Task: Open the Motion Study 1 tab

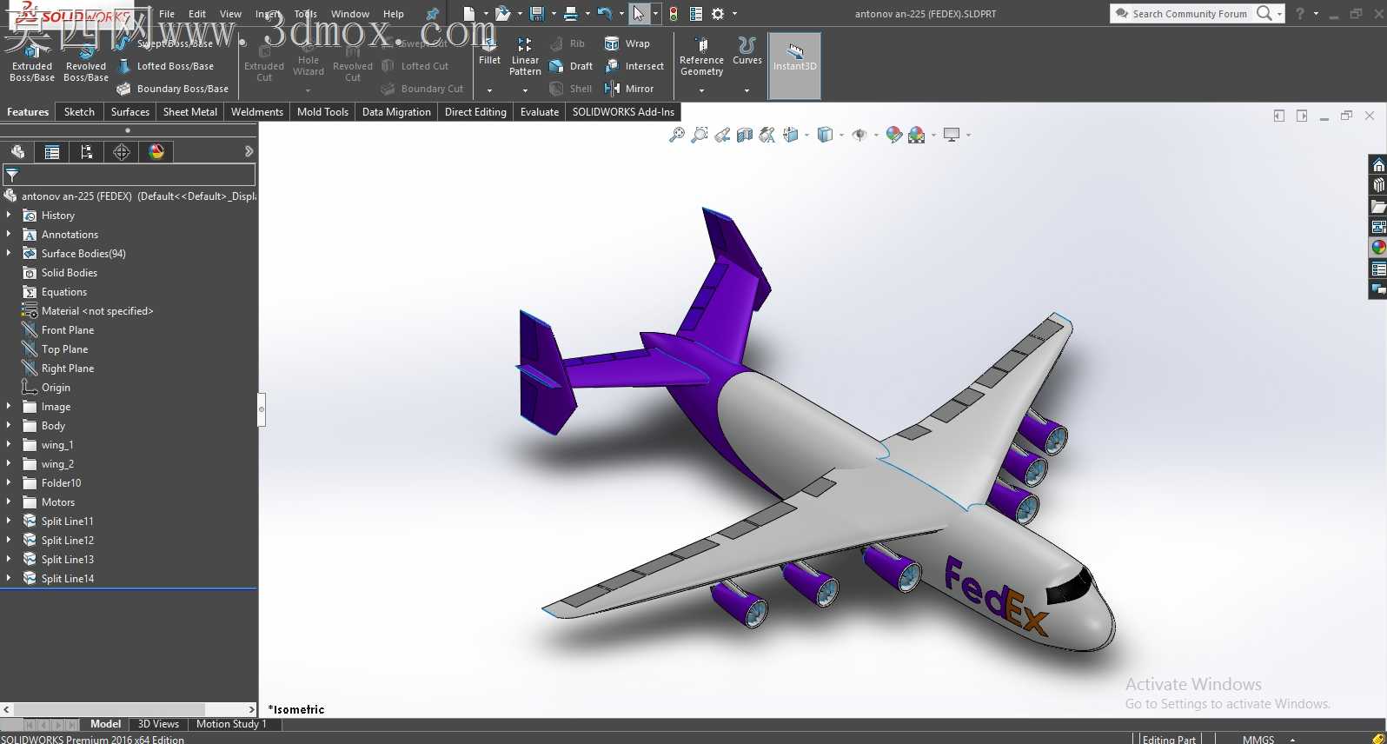Action: [x=231, y=724]
